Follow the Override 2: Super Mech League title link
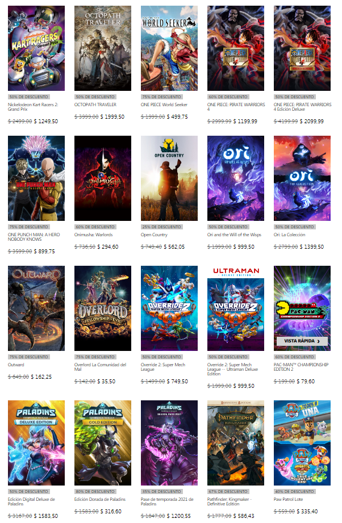This screenshot has height=523, width=342. tap(163, 367)
